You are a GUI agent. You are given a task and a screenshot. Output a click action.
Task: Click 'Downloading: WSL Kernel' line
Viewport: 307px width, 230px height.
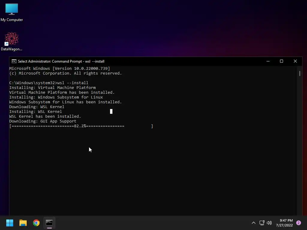point(37,107)
